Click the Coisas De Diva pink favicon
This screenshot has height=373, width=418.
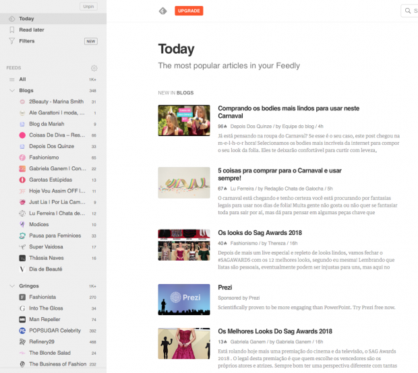click(x=22, y=135)
